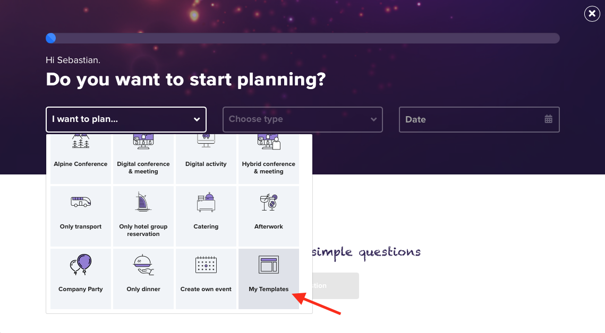Pick the Digital activity tile
The image size is (605, 333).
tap(206, 159)
